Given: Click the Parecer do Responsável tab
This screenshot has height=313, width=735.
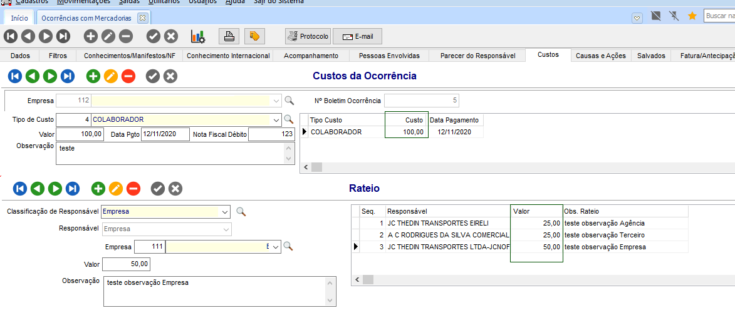Looking at the screenshot, I should coord(477,56).
